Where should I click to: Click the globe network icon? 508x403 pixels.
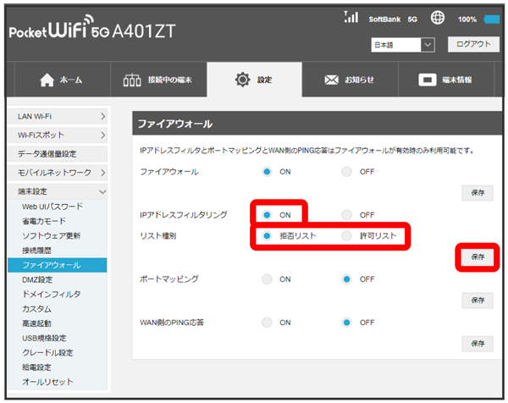tap(438, 18)
